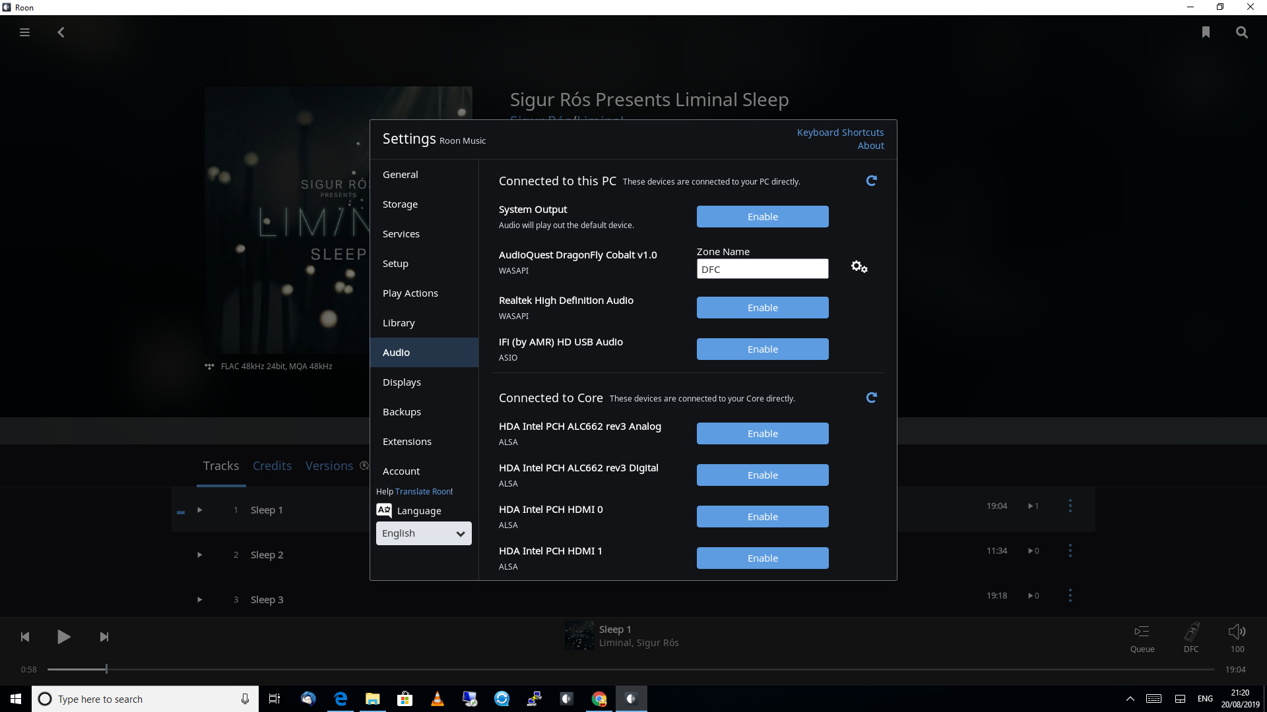Enable HDA Intel PCH HDMI 1
Image resolution: width=1267 pixels, height=712 pixels.
point(763,558)
